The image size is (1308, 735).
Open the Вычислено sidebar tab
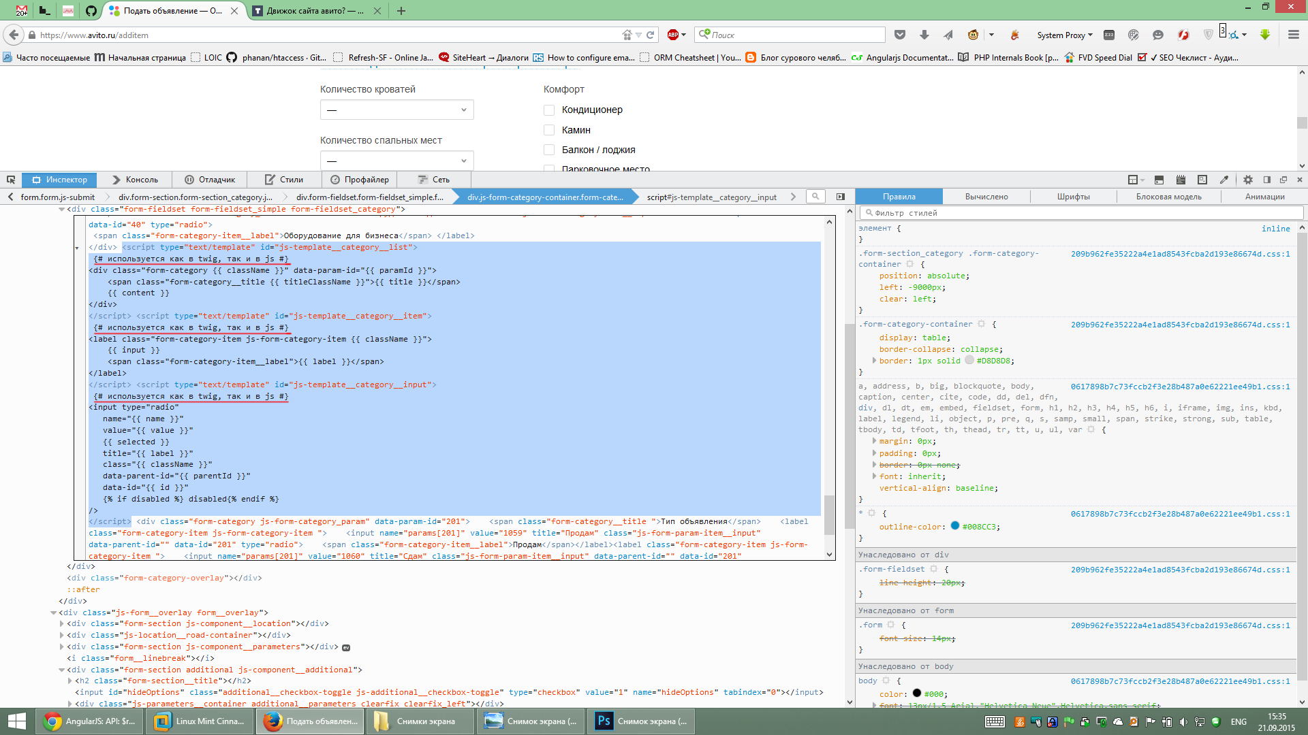click(986, 197)
